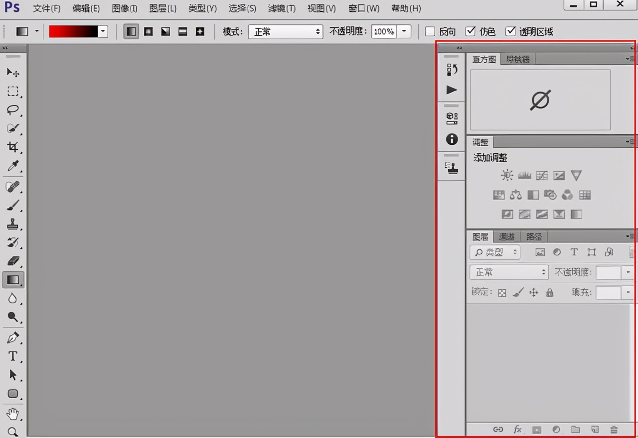The image size is (638, 438).
Task: Select the Clone Stamp tool in the toolbox
Action: [13, 224]
